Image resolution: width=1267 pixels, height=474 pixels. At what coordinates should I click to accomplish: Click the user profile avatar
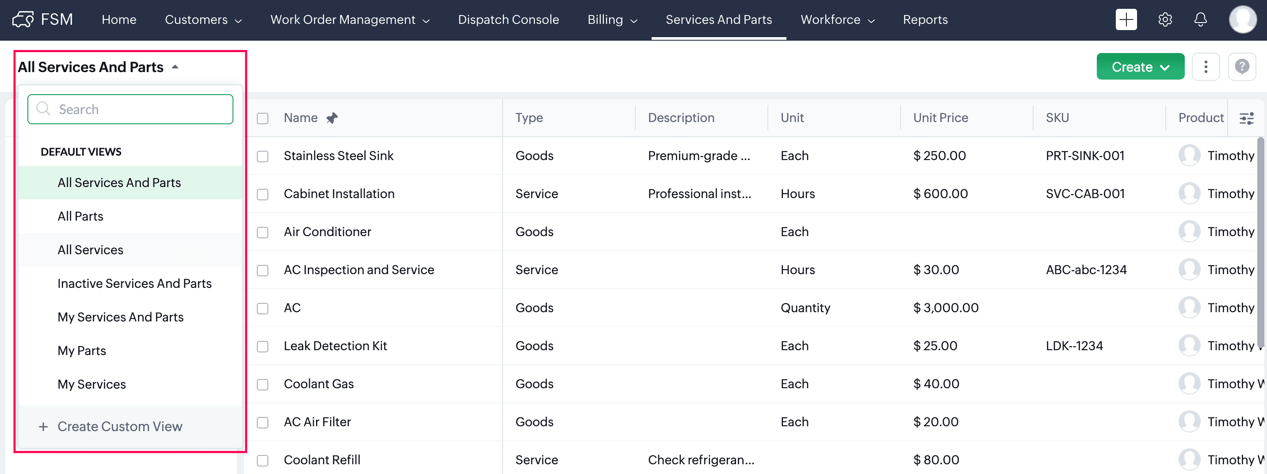pyautogui.click(x=1242, y=19)
